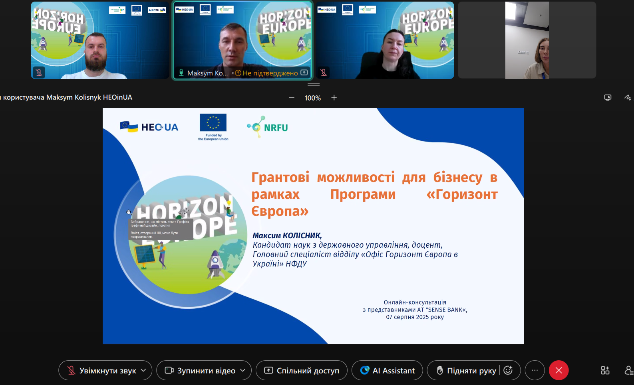Expand video options arrow beside Зупинити відео
Viewport: 634px width, 385px height.
[243, 371]
